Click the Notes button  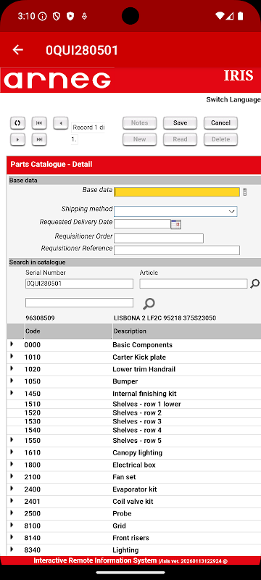point(140,123)
